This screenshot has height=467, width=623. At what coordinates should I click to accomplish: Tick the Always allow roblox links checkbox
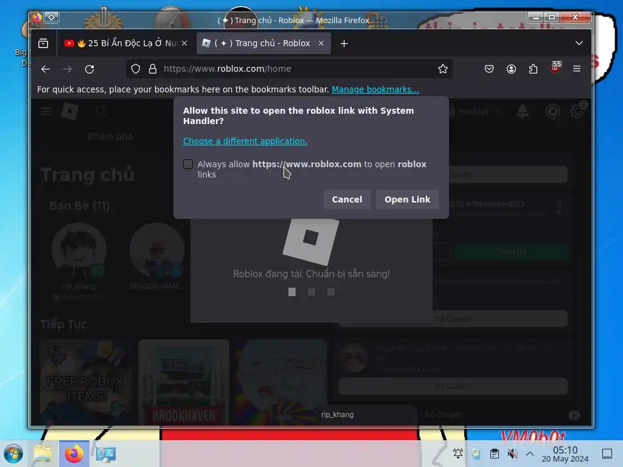(x=188, y=164)
